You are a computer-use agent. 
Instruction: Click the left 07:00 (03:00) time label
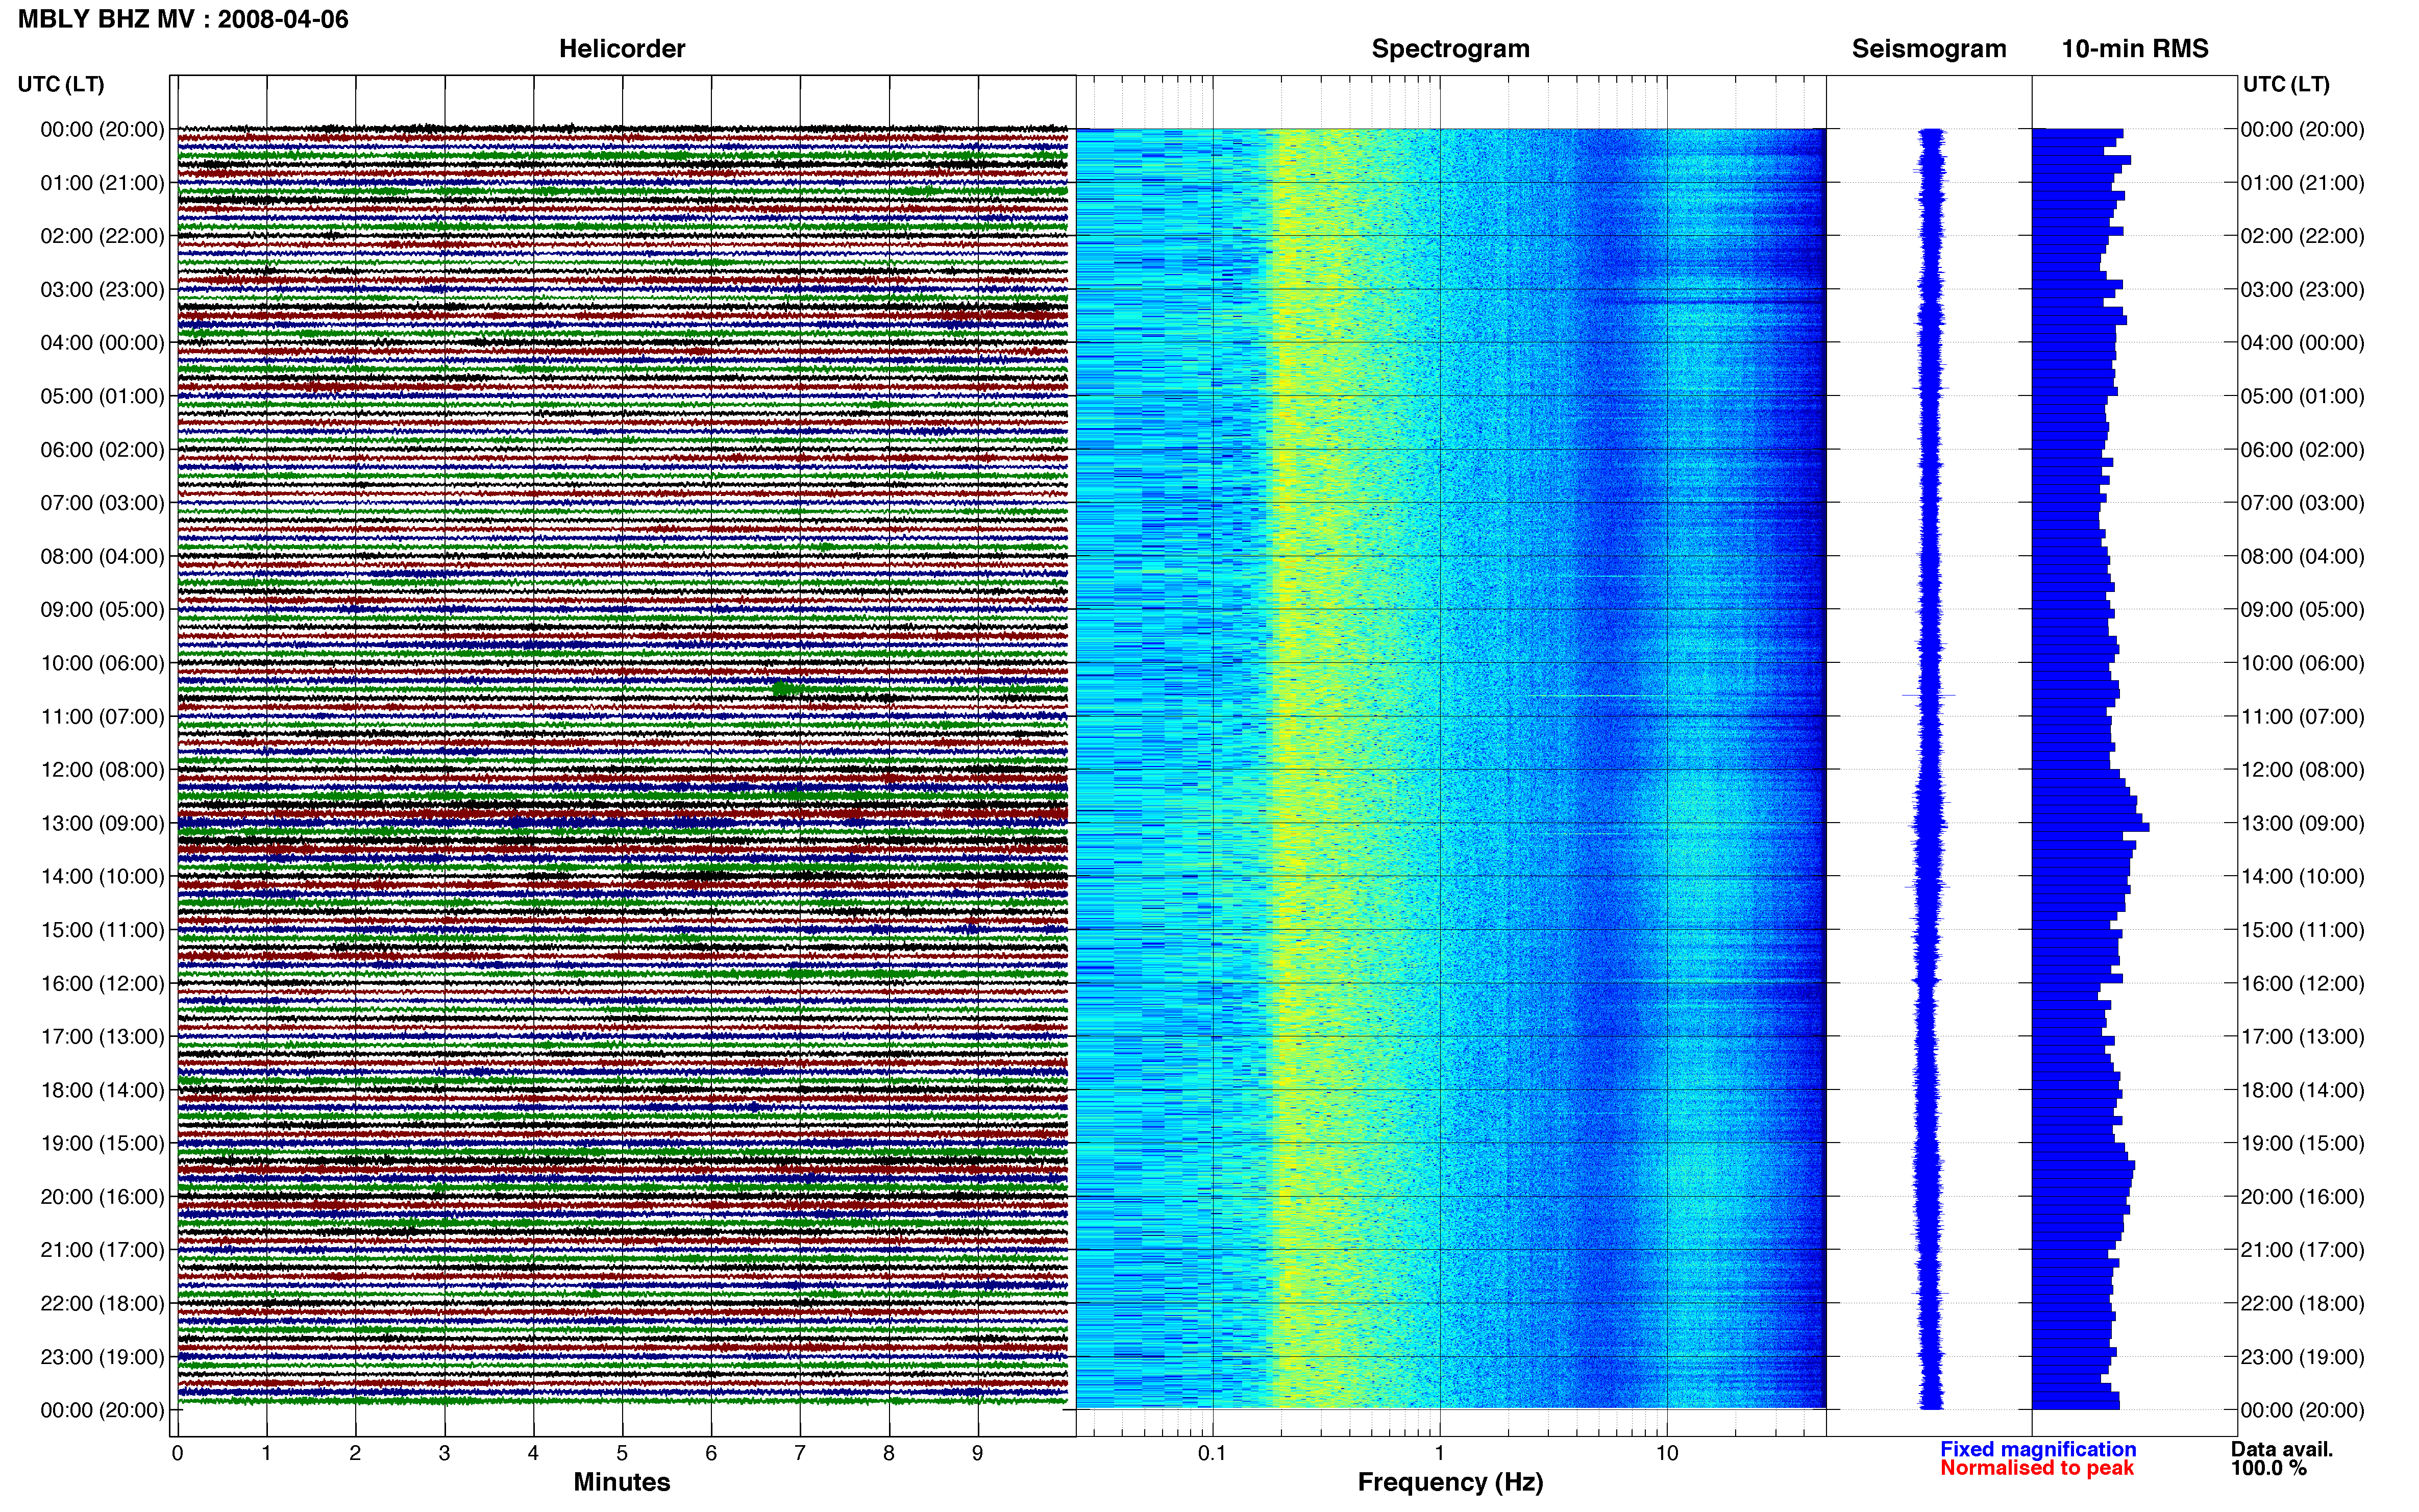click(102, 503)
